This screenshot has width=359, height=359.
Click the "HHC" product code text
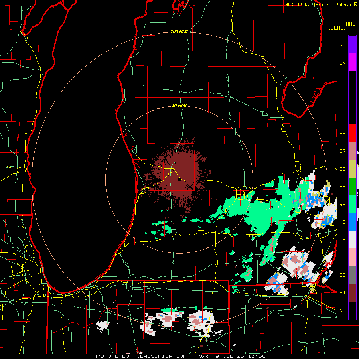point(350,24)
